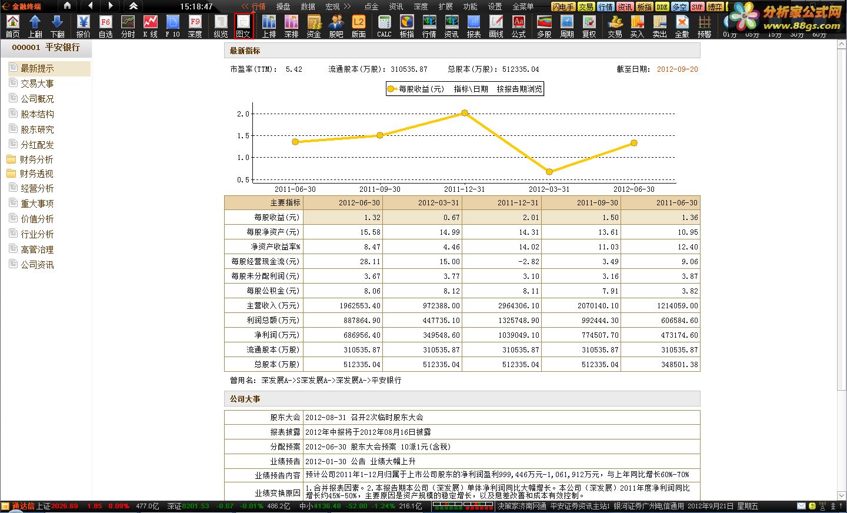Open the 行情 menu in the top bar
Screen dimensions: 847x513
pos(258,6)
